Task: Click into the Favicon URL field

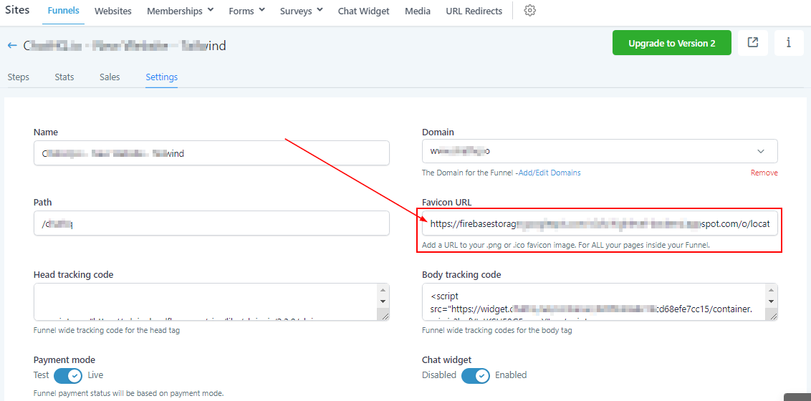Action: (x=600, y=223)
